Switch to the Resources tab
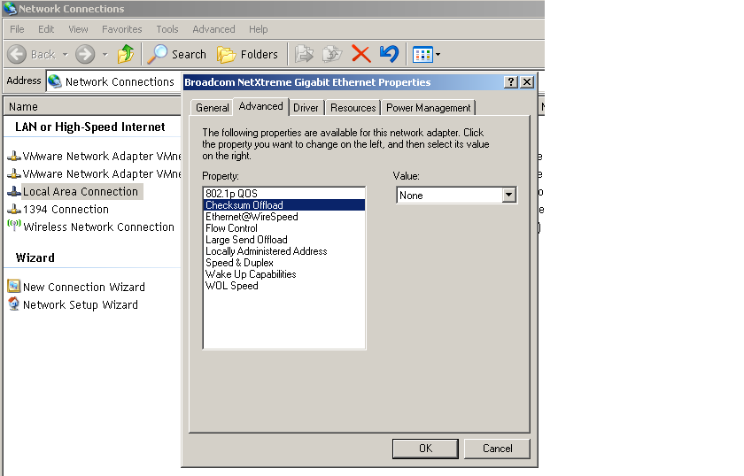 (x=353, y=108)
